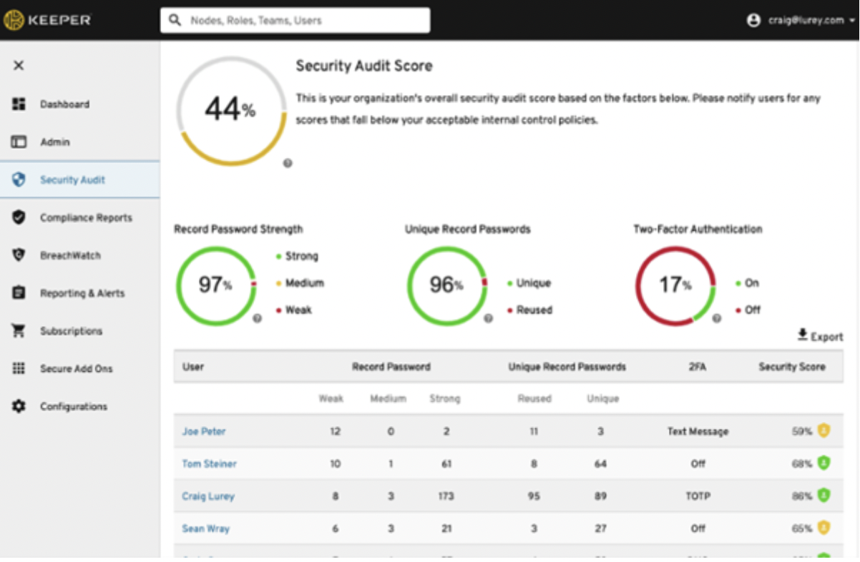Open Joe Peter's user details
Viewport: 860px width, 562px height.
(203, 431)
